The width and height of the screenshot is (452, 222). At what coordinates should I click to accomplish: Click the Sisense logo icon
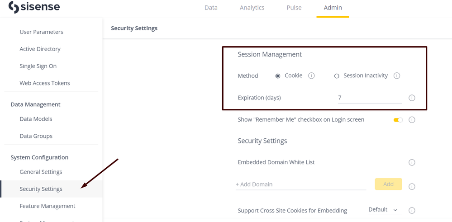[14, 8]
